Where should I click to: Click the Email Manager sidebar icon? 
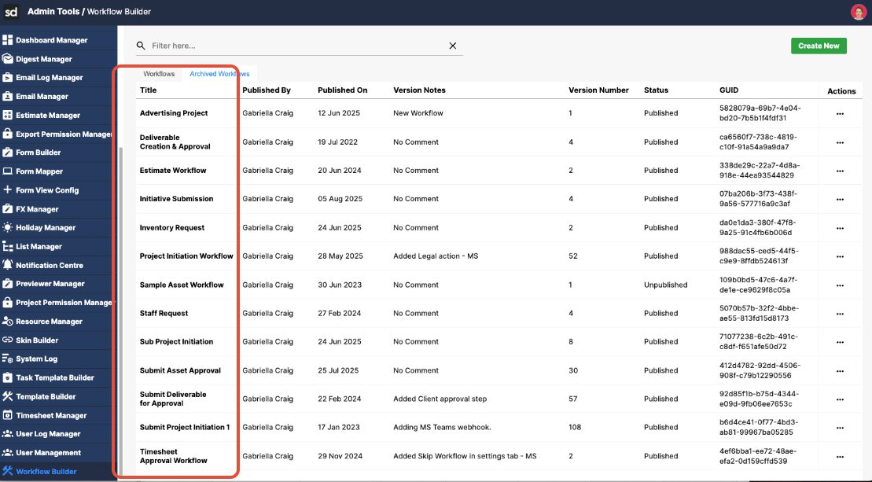tap(7, 96)
